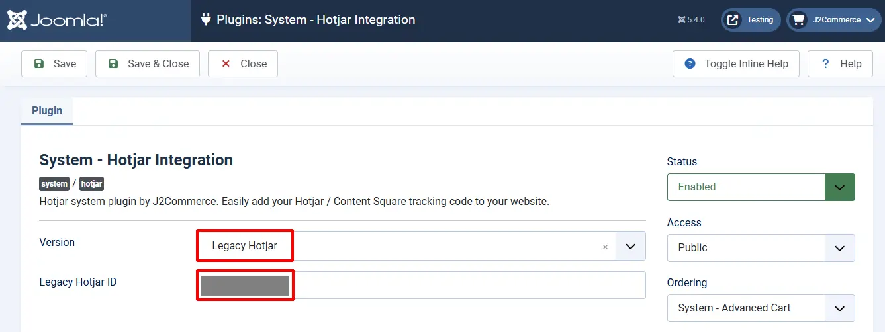Click into the Legacy Hotjar ID field
Viewport: 885px width, 332px height.
(421, 285)
